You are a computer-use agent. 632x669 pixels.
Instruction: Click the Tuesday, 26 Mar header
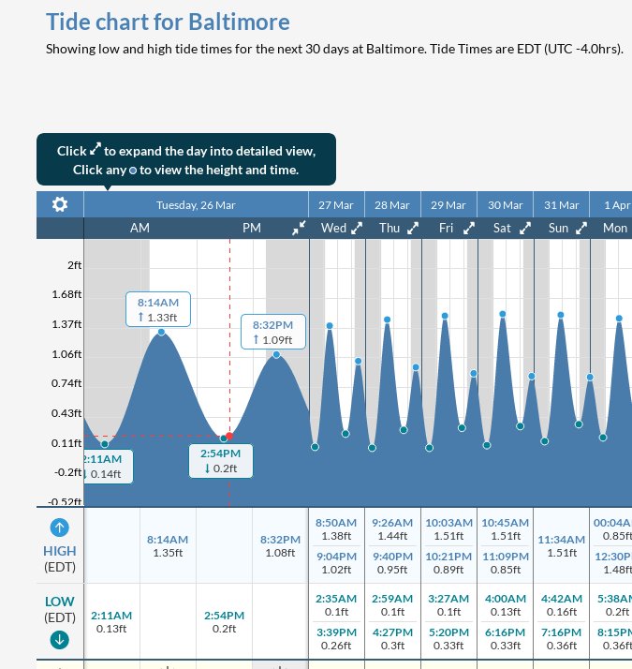(x=196, y=205)
